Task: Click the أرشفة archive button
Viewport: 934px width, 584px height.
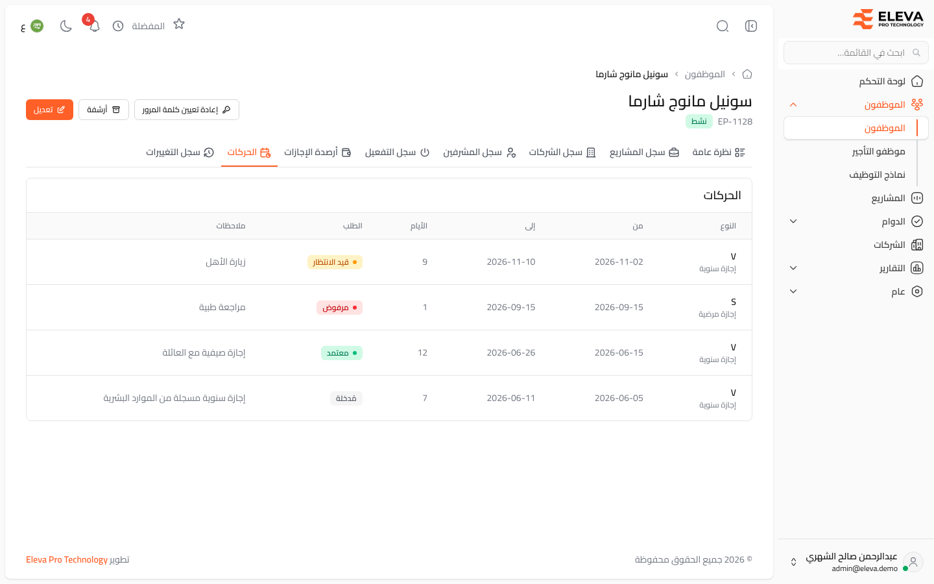Action: pos(104,110)
